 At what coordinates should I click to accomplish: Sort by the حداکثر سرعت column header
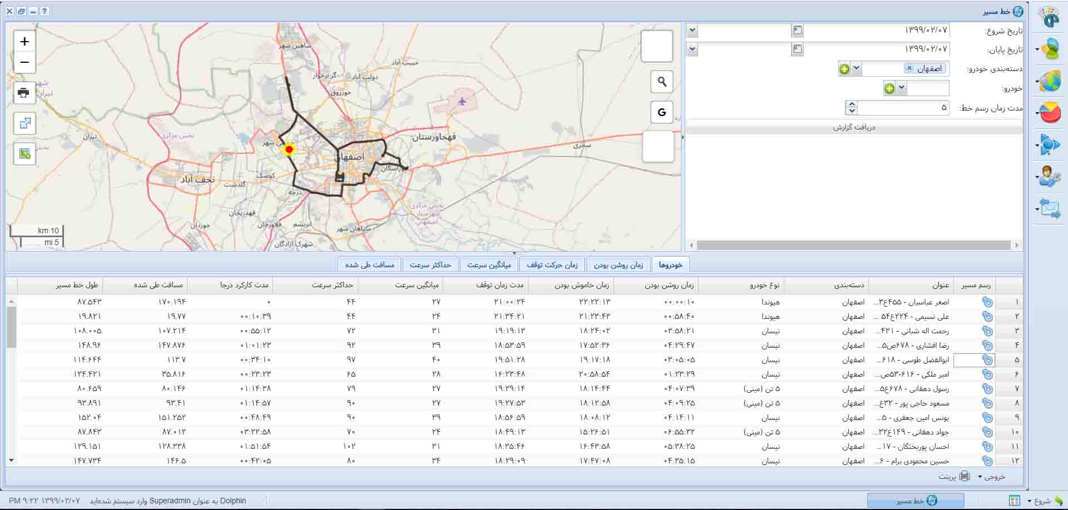315,285
